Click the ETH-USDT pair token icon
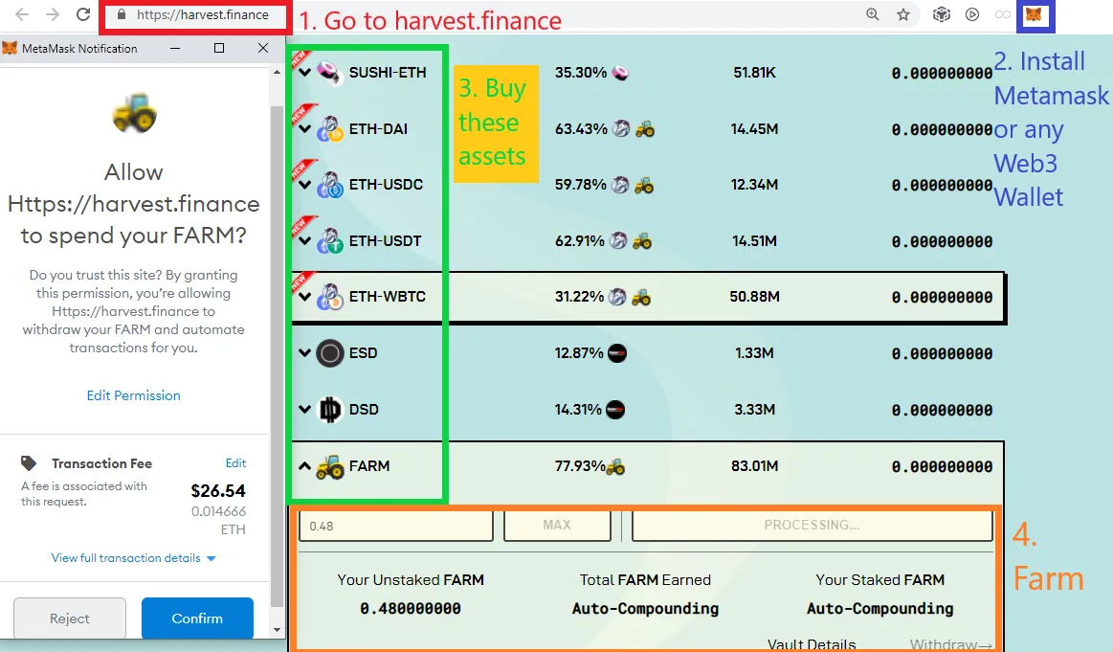 (x=330, y=240)
